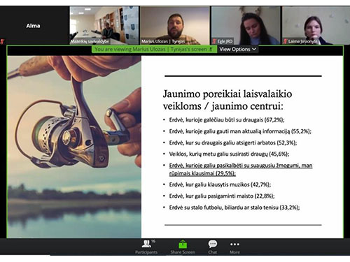Image resolution: width=350 pixels, height=262 pixels.
Task: Select Laima Jasionytė video thumbnail
Action: pos(316,26)
